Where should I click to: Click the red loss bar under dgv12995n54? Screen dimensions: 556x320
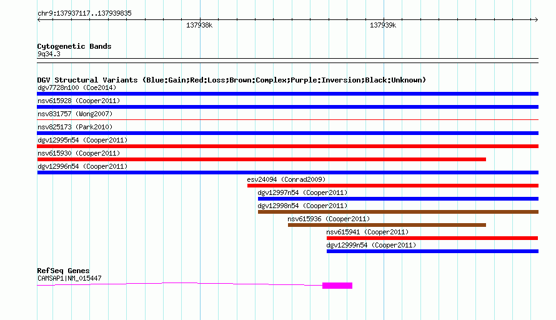287,146
